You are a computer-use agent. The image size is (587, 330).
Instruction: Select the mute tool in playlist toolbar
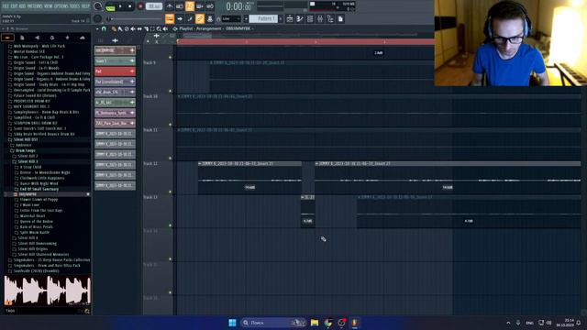133,28
